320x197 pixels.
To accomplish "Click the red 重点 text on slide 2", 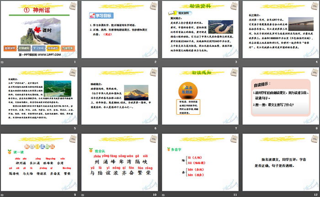I will pos(107,34).
